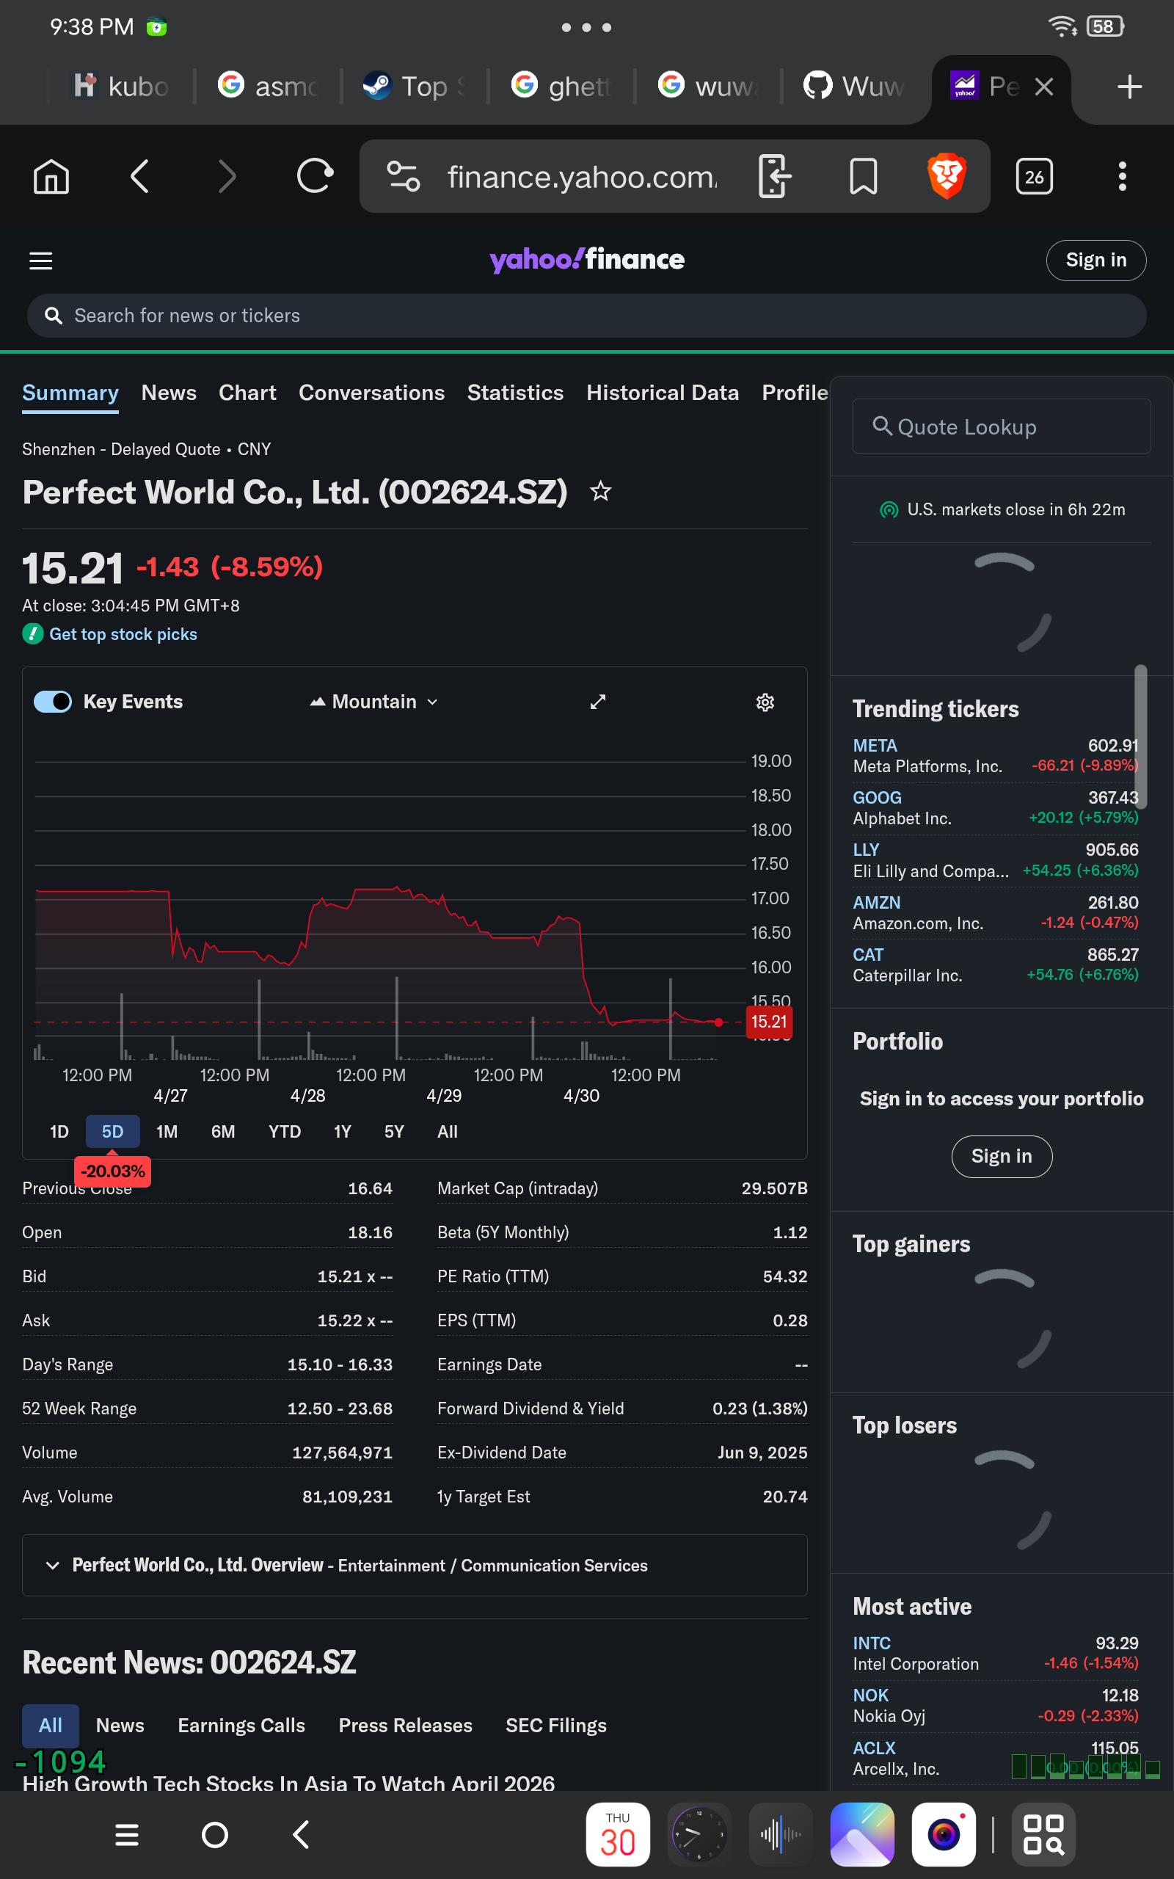Expand the Perfect World Co., Ltd. Overview section
This screenshot has height=1879, width=1174.
415,1566
